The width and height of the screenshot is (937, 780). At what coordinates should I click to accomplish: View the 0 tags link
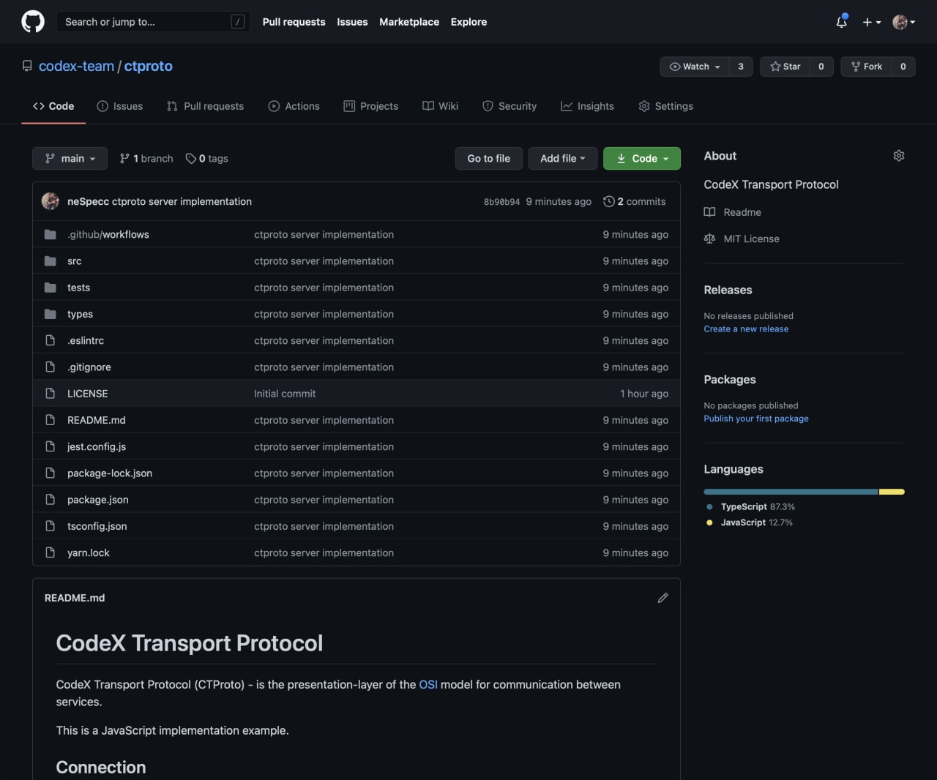pyautogui.click(x=207, y=159)
